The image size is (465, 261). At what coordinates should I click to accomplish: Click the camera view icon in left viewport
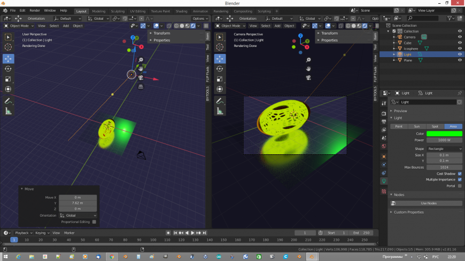pyautogui.click(x=141, y=77)
